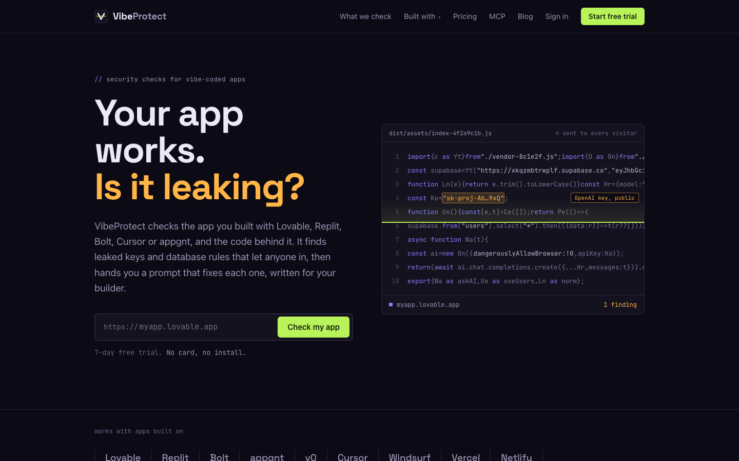Click the Is it leaking? headline
This screenshot has height=461, width=739.
click(200, 187)
